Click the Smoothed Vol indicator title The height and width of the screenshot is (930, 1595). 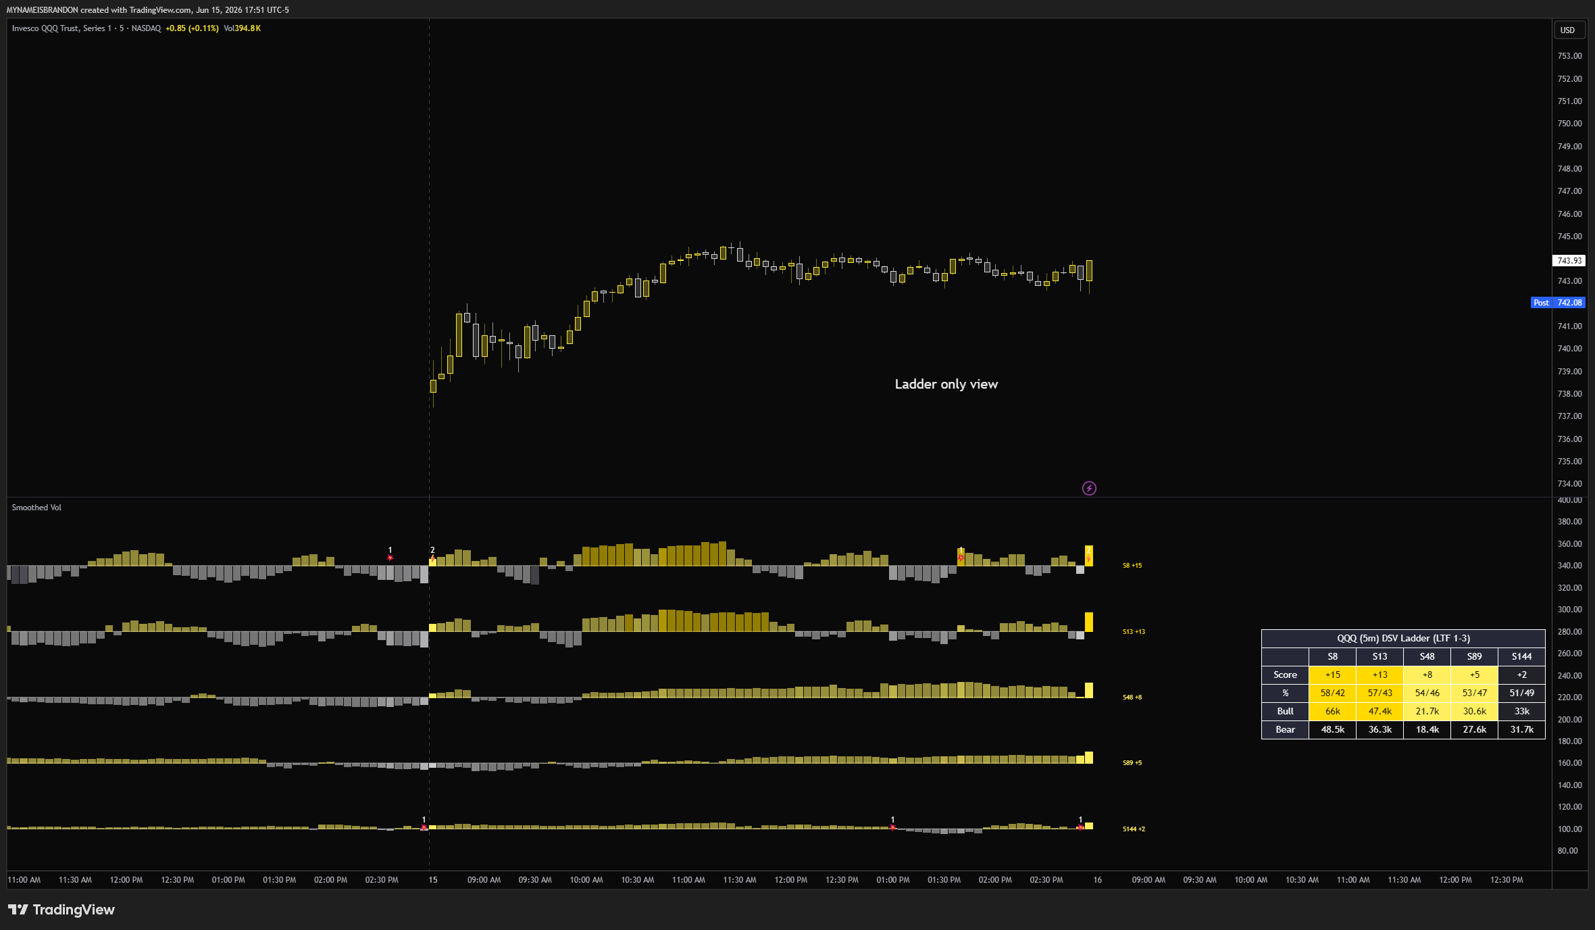(36, 508)
